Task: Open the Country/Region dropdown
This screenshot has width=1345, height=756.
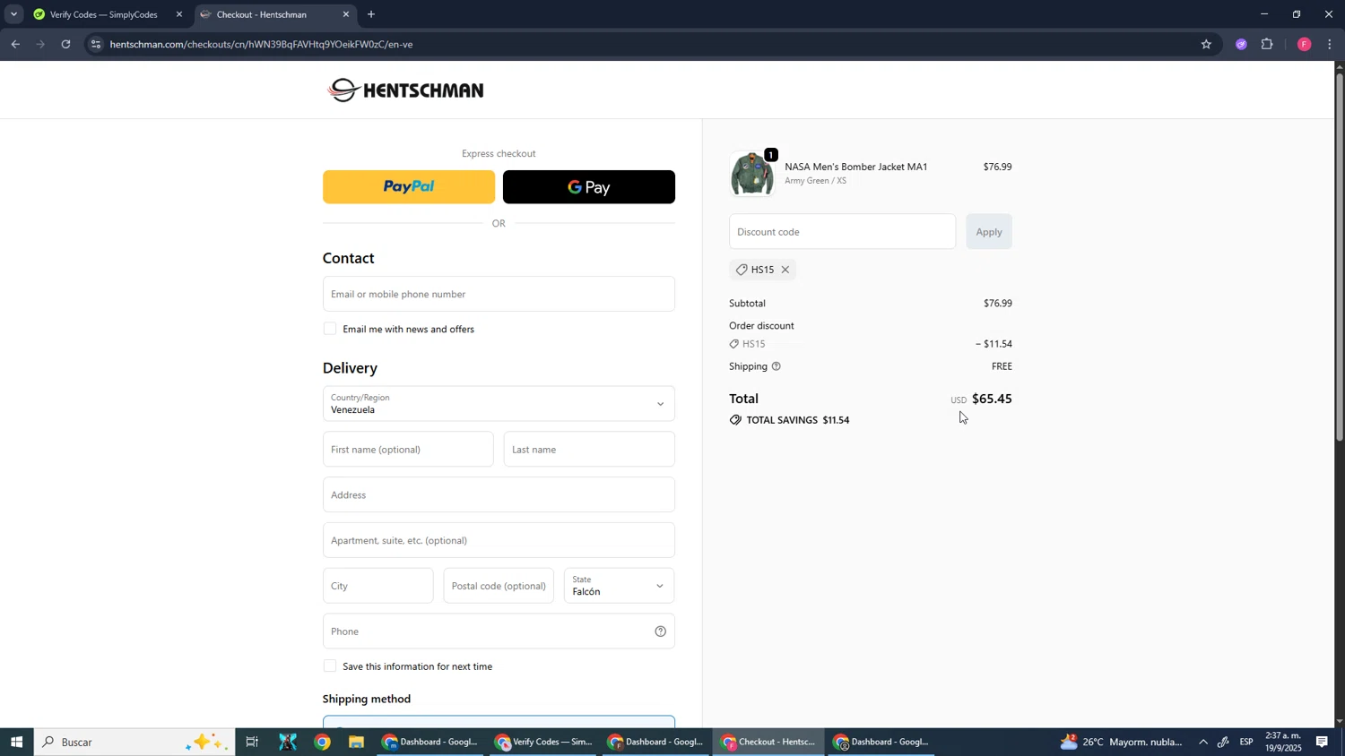Action: pyautogui.click(x=499, y=403)
